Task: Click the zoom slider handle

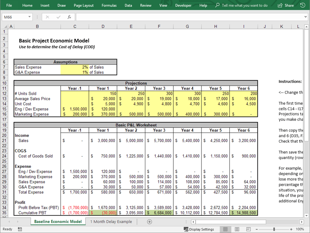Action: point(274,229)
